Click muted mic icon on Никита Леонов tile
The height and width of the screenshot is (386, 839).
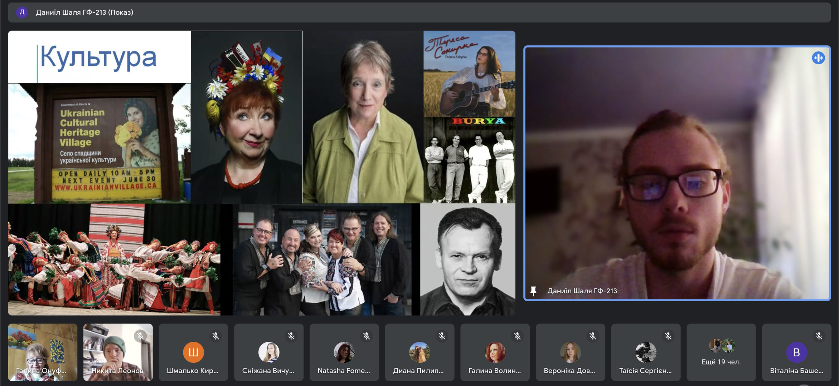pyautogui.click(x=140, y=336)
